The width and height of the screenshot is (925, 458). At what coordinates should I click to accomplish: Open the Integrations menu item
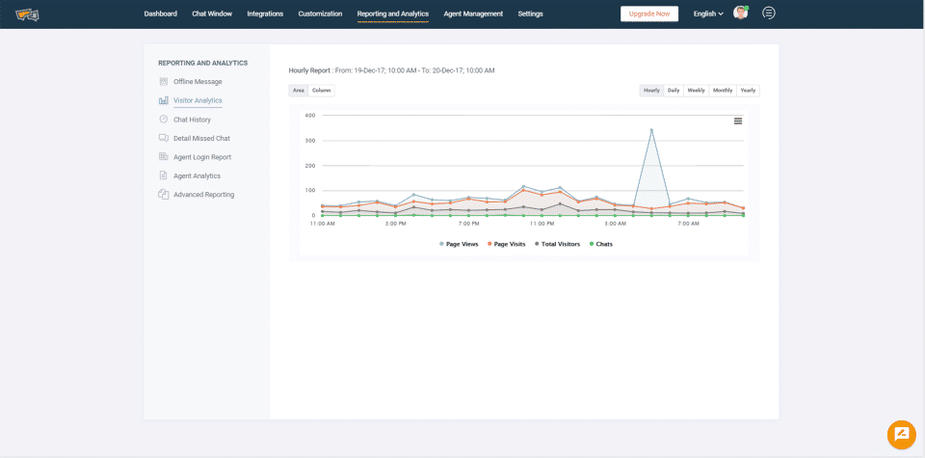265,13
